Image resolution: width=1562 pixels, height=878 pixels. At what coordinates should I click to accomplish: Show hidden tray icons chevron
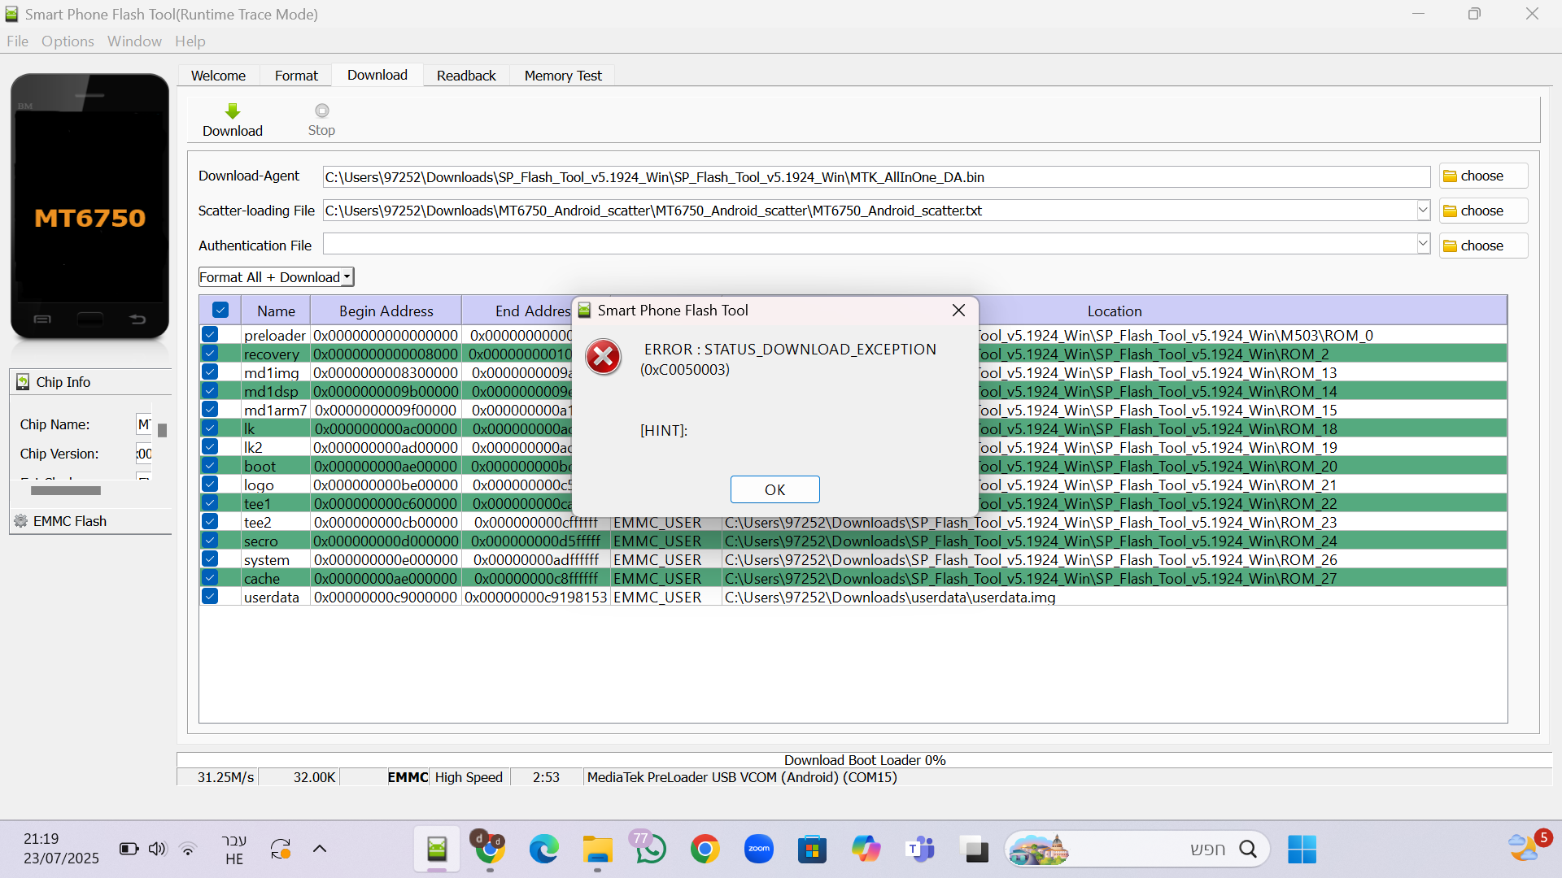pyautogui.click(x=320, y=849)
